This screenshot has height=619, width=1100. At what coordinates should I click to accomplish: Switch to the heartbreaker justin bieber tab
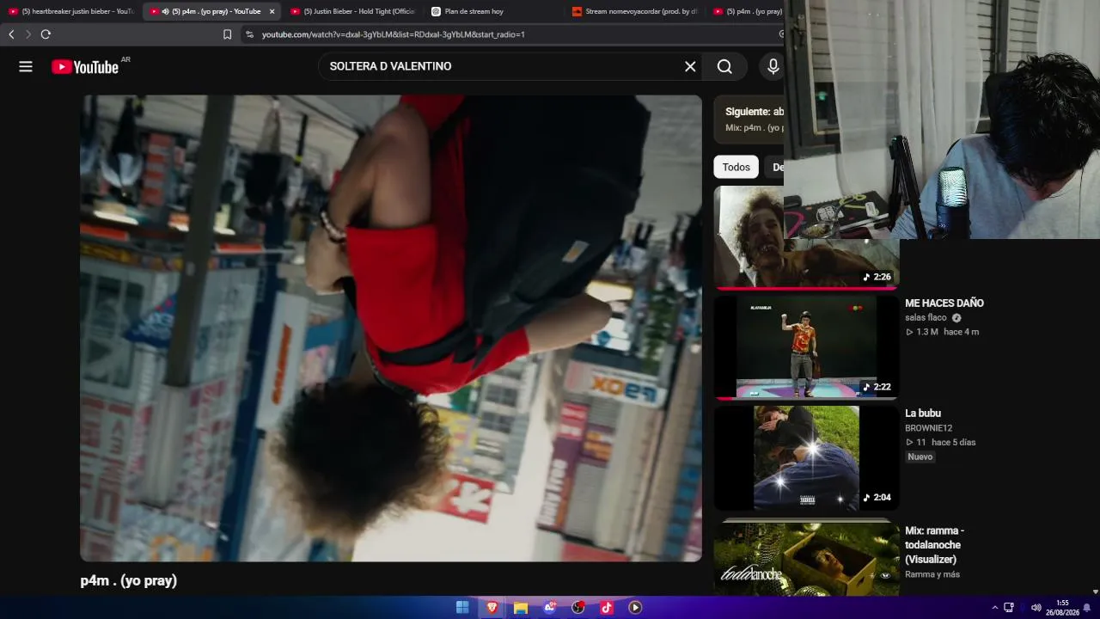[x=71, y=11]
